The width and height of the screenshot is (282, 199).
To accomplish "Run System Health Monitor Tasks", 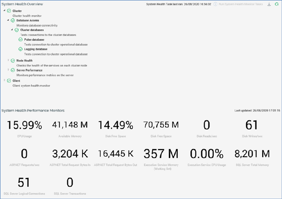I will [x=238, y=4].
